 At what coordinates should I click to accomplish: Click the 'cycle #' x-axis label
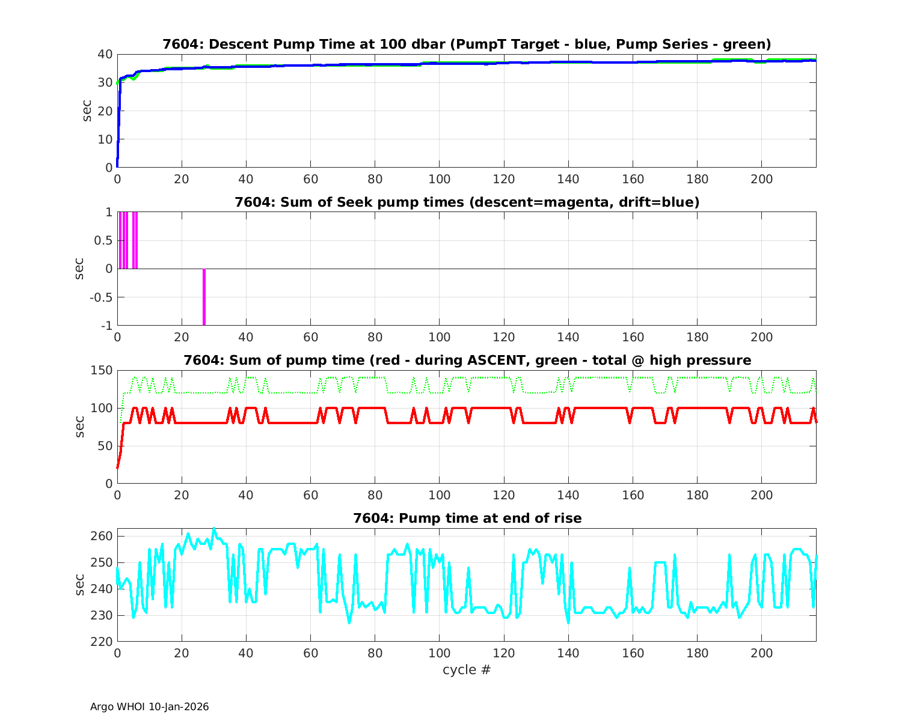(x=467, y=669)
